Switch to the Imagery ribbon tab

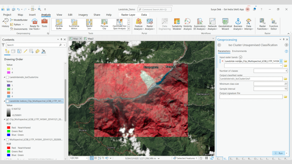[83, 15]
